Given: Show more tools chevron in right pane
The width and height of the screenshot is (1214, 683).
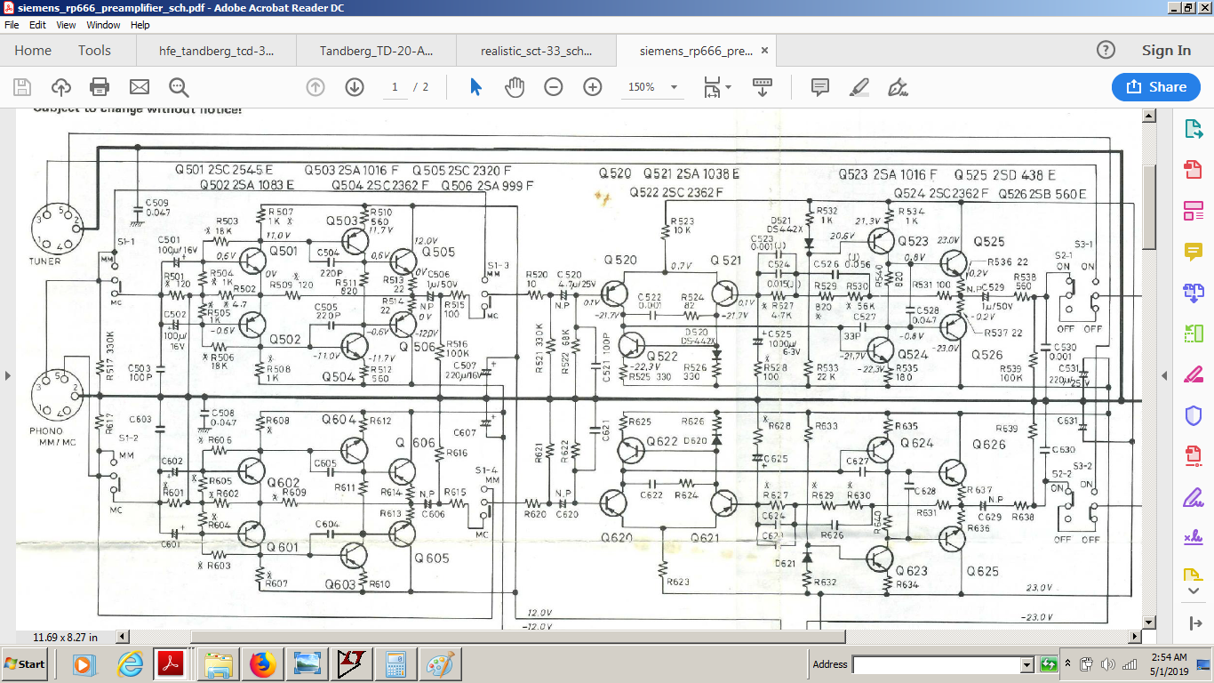Looking at the screenshot, I should point(1193,591).
